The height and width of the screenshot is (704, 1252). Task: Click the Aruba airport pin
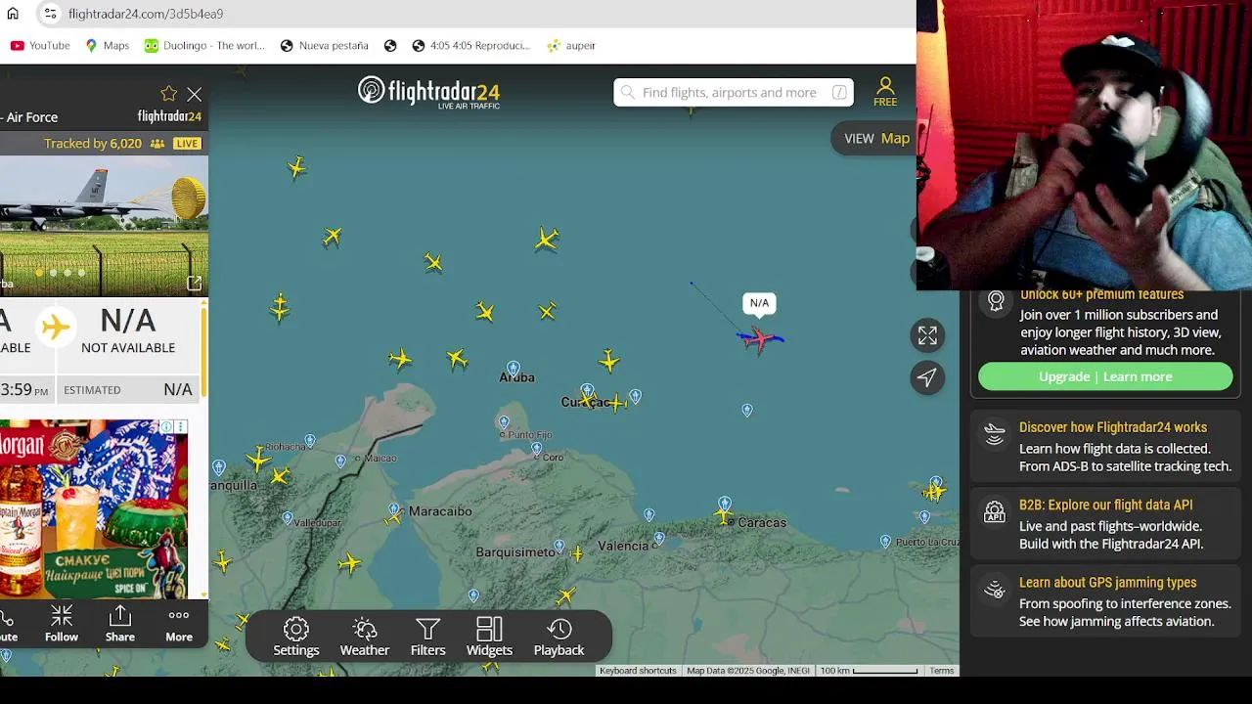pos(513,369)
